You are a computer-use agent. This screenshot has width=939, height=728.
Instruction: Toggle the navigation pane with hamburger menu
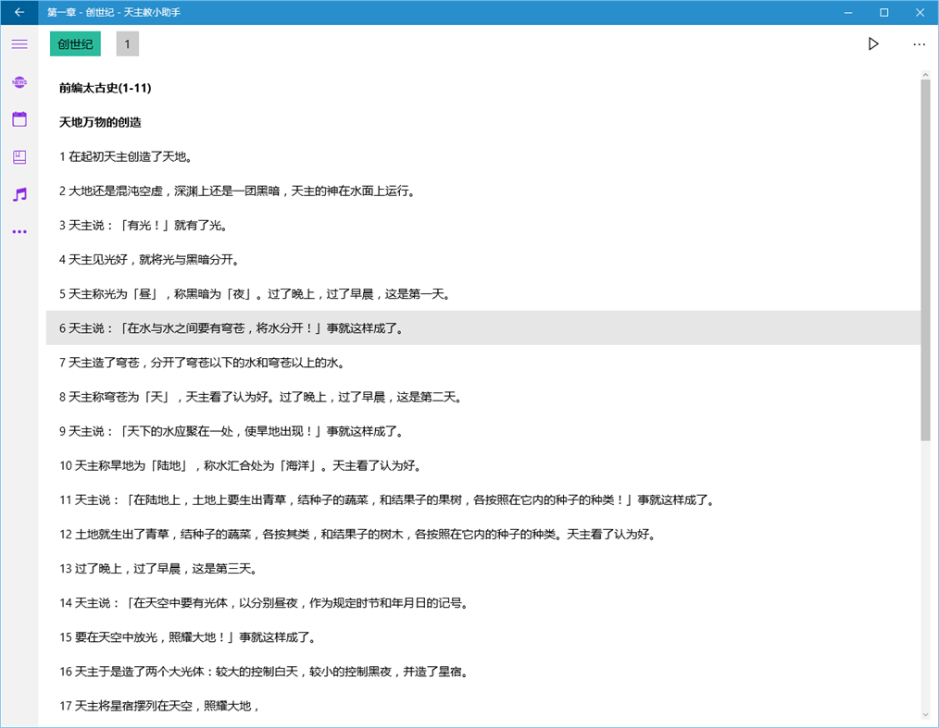pos(19,43)
